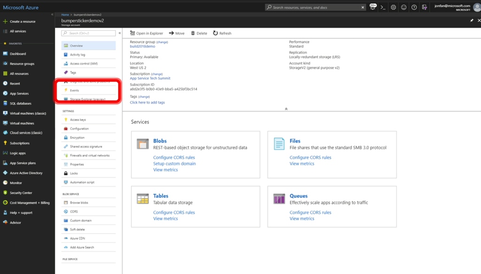Click the feedback smiley face icon
481x274 pixels.
(403, 8)
